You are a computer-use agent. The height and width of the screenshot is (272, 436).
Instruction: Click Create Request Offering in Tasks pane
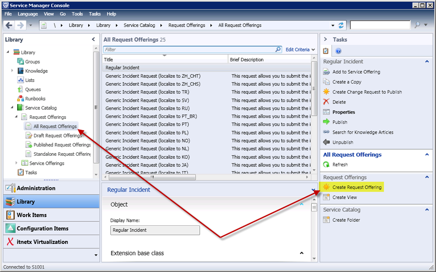[x=357, y=187]
